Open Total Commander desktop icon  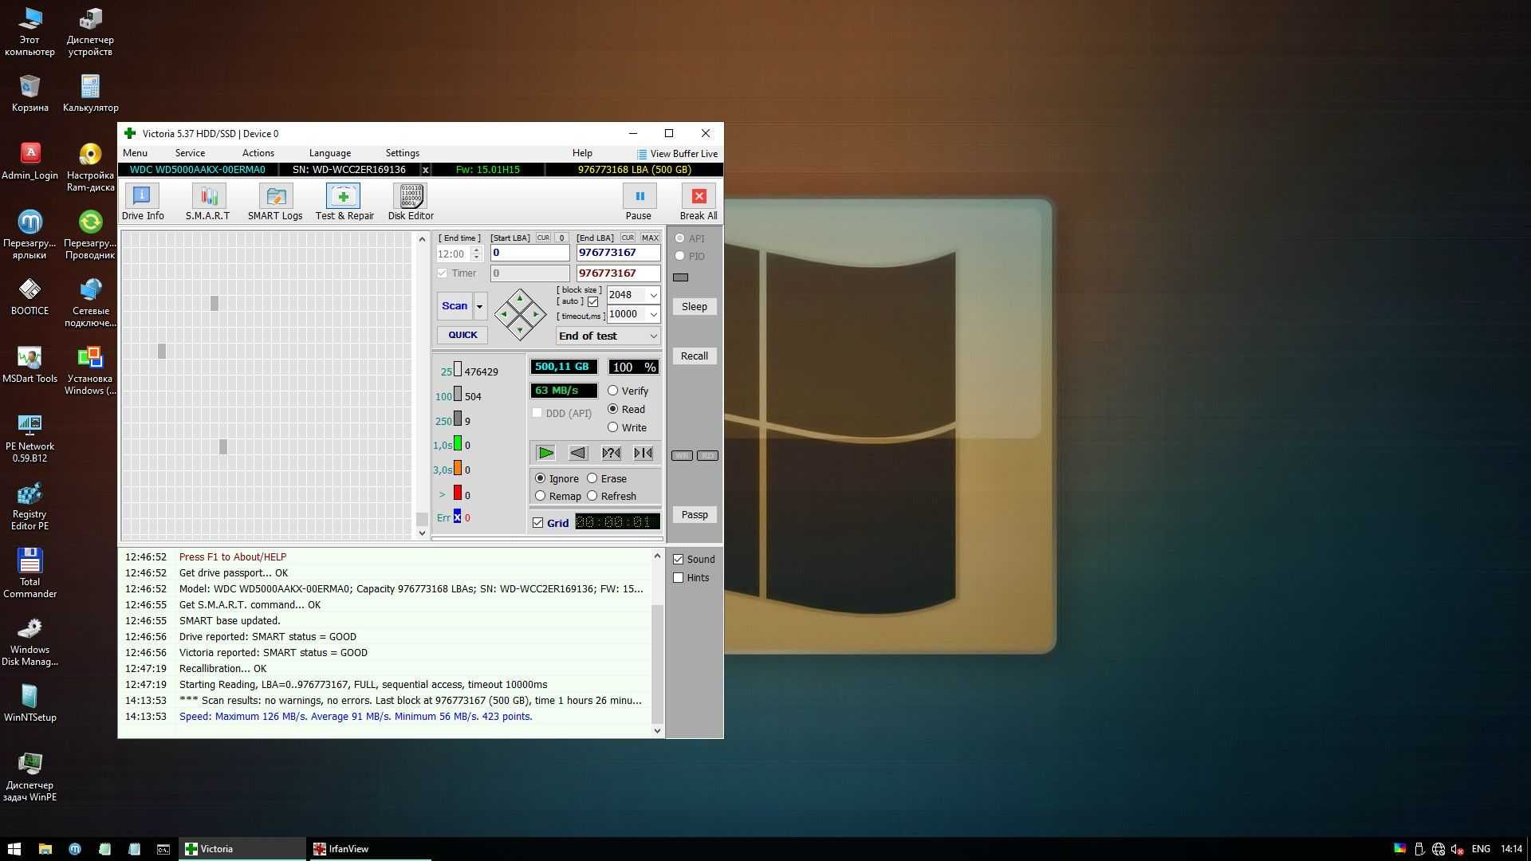click(x=30, y=572)
